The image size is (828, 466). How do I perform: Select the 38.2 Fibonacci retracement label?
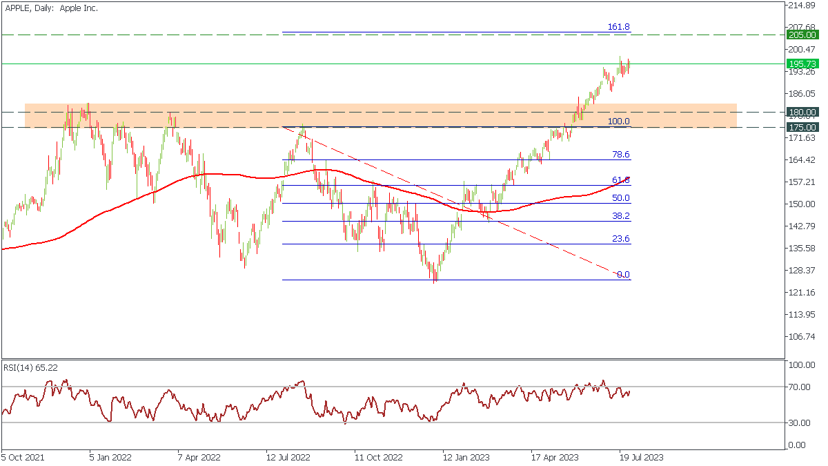620,216
